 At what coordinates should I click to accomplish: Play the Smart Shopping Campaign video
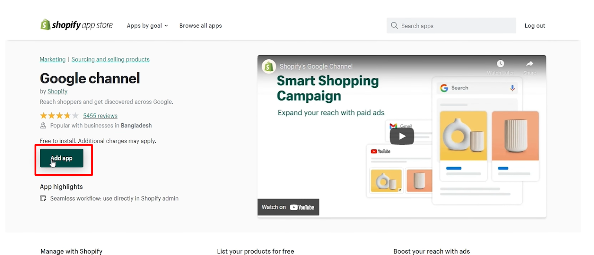pyautogui.click(x=402, y=136)
